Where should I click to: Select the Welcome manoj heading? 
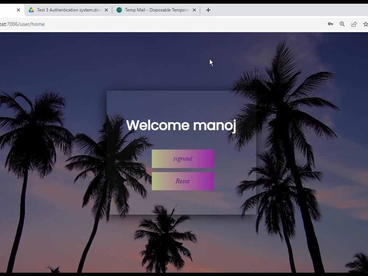click(x=181, y=125)
